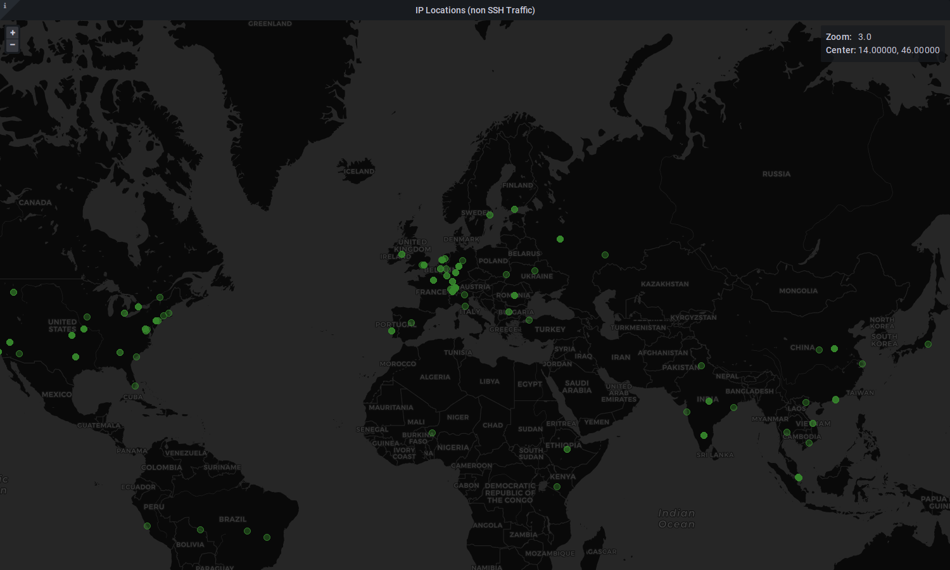Click the Center coordinates readout
This screenshot has height=570, width=950.
click(x=883, y=50)
